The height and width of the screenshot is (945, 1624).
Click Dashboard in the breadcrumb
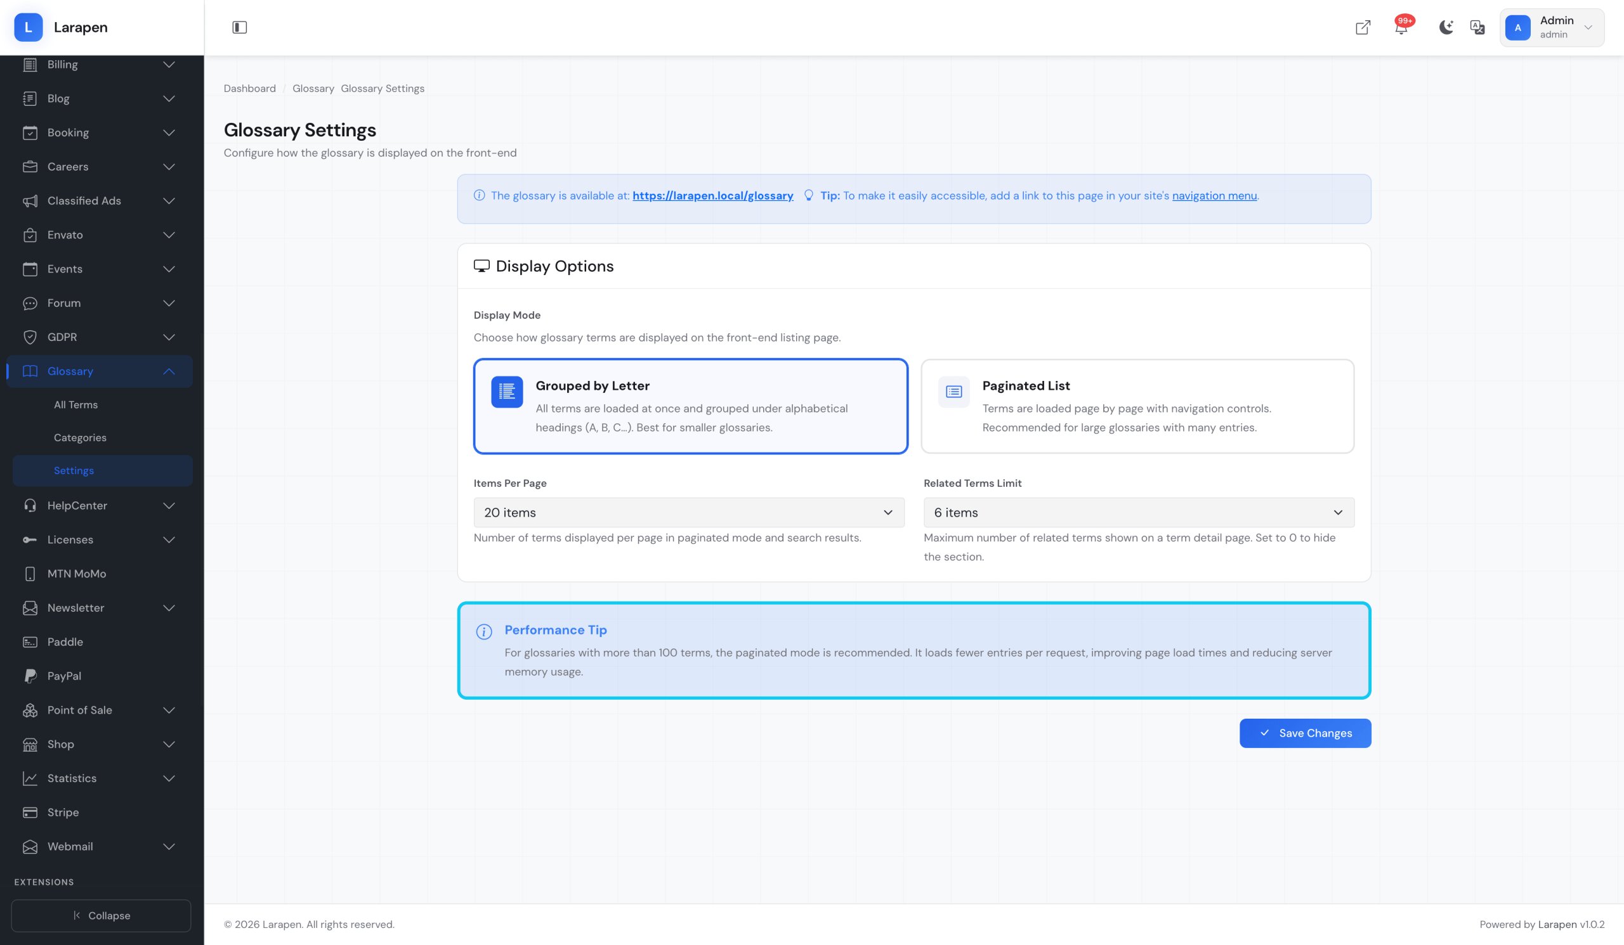click(x=249, y=89)
